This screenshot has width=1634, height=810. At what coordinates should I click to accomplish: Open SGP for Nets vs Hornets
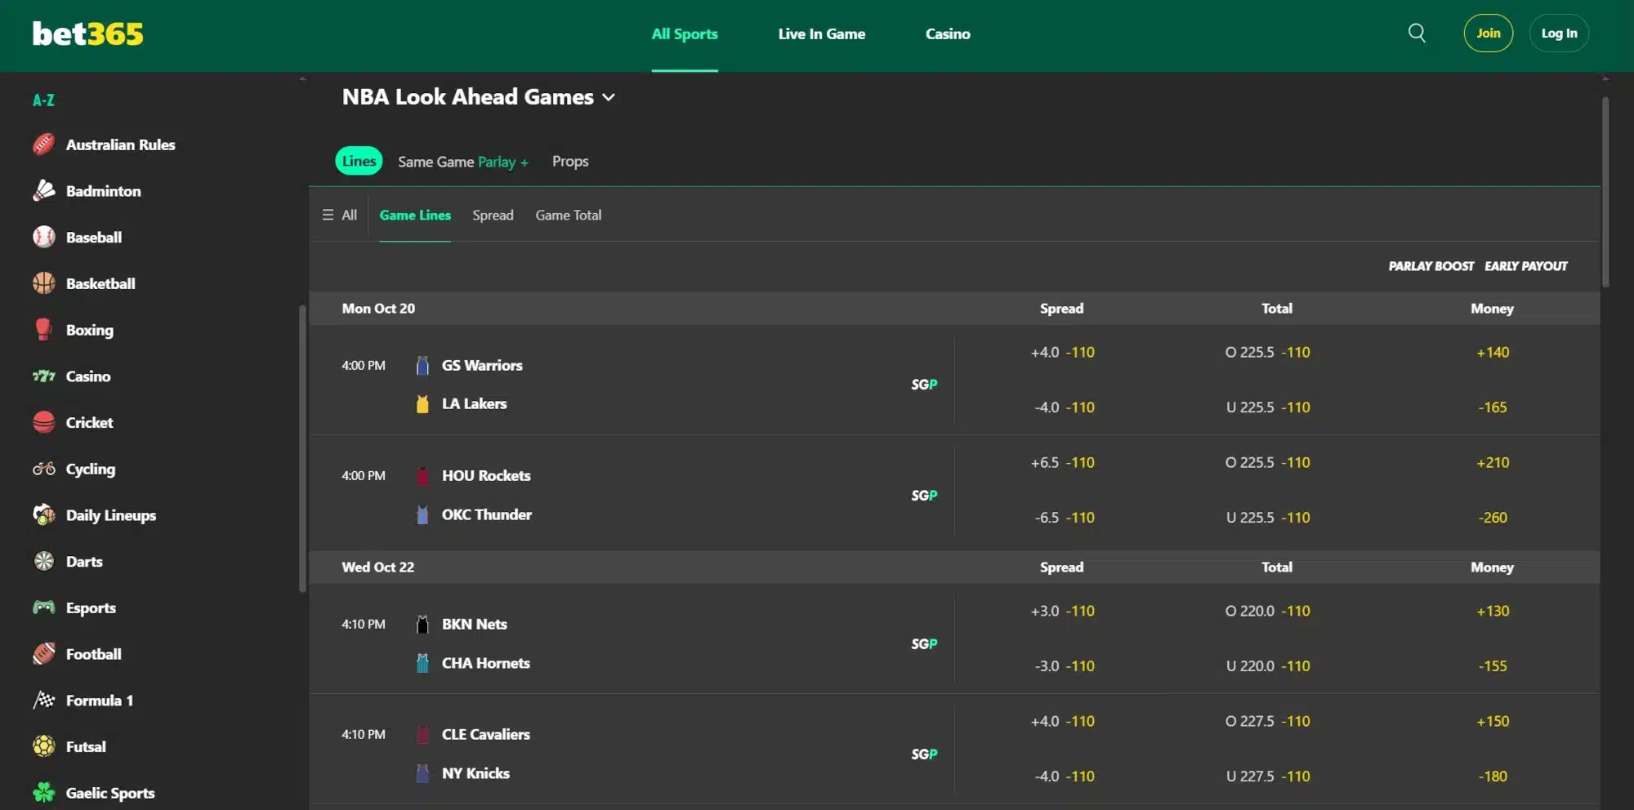coord(924,644)
